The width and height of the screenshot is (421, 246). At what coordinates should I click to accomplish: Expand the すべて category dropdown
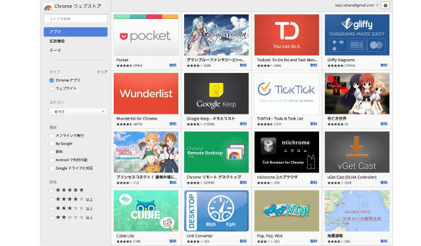pos(78,112)
